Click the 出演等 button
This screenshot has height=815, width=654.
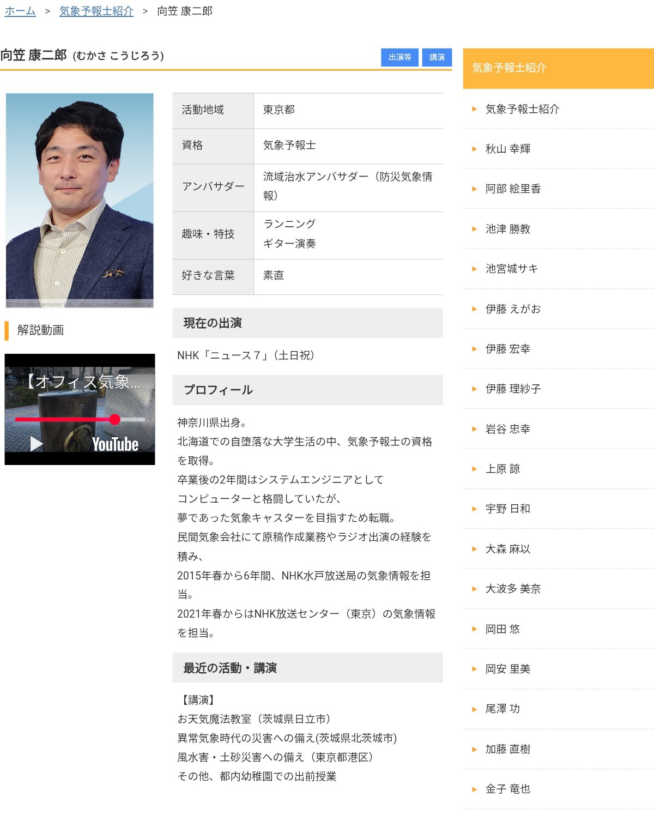[399, 57]
